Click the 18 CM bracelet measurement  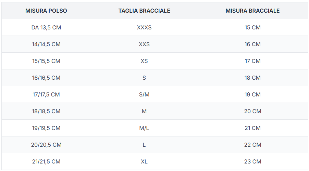(252, 78)
